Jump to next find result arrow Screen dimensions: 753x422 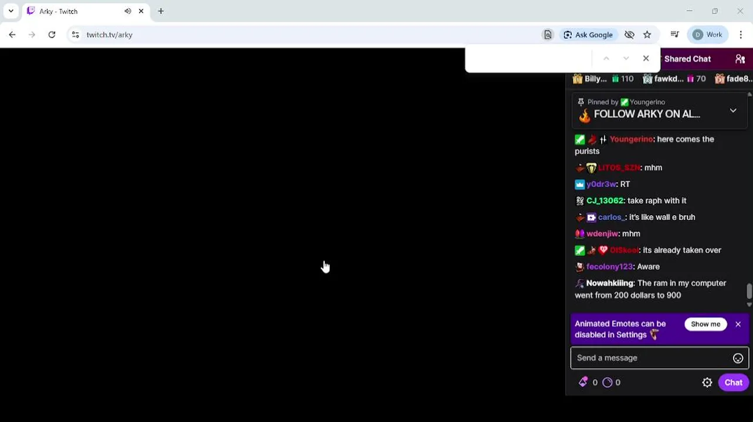coord(626,59)
